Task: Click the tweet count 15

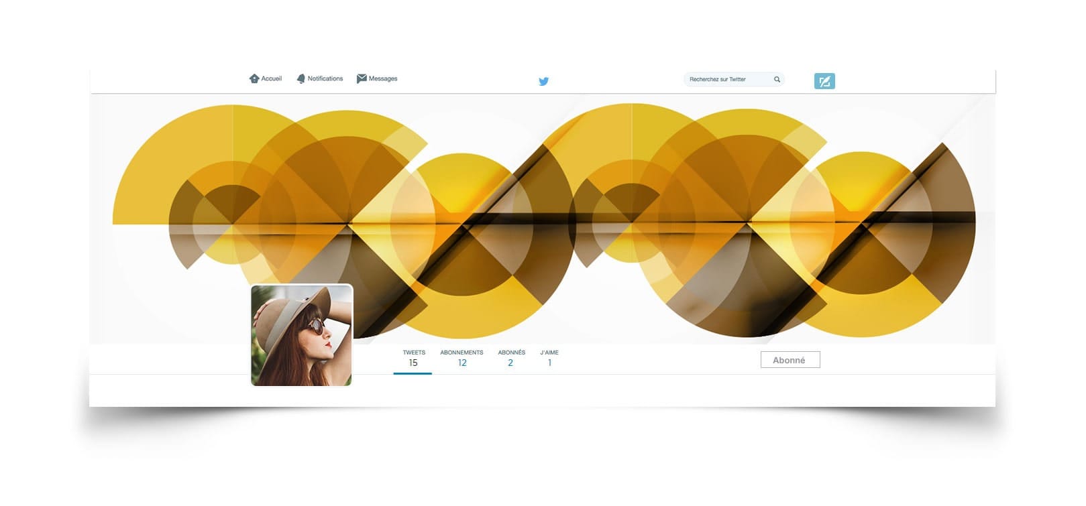Action: coord(413,363)
